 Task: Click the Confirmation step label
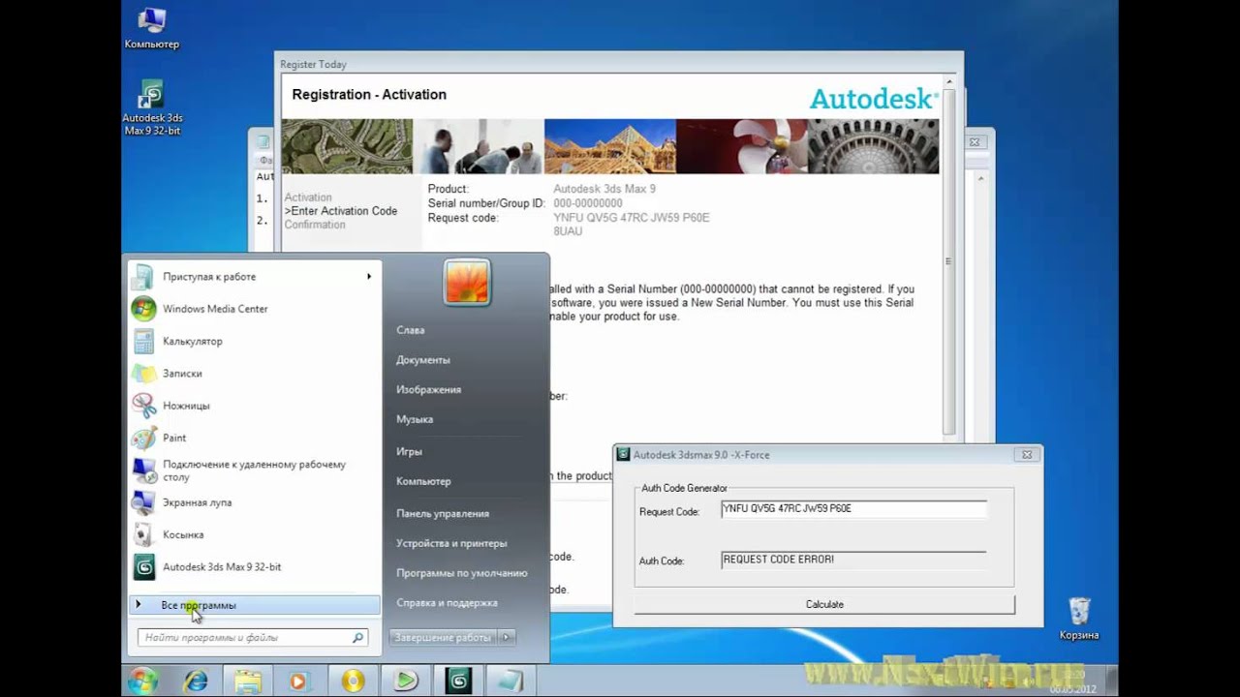pos(315,225)
